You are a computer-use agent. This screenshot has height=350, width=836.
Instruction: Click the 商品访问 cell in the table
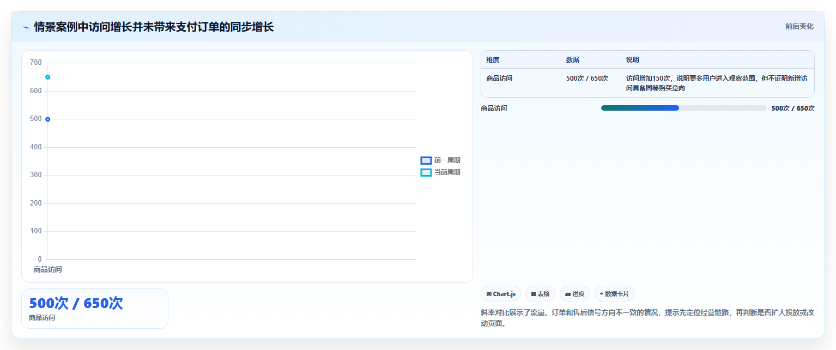(x=499, y=79)
